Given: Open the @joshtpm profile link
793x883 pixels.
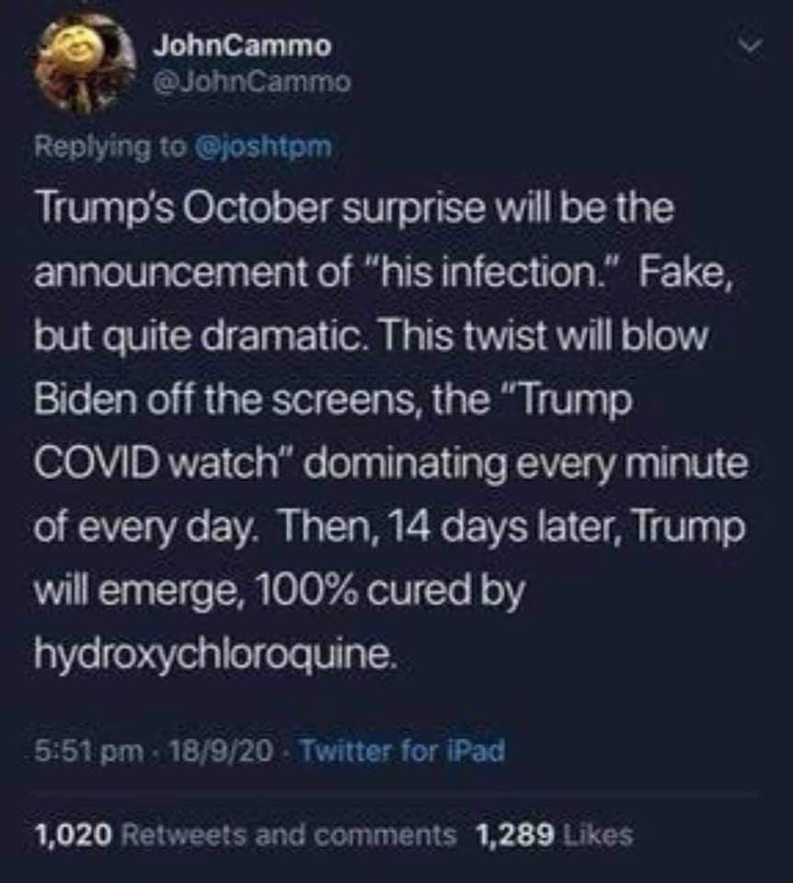Looking at the screenshot, I should (262, 147).
